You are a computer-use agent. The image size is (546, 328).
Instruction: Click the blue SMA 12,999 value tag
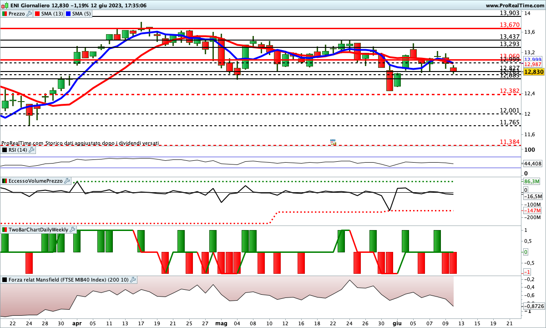coord(533,60)
